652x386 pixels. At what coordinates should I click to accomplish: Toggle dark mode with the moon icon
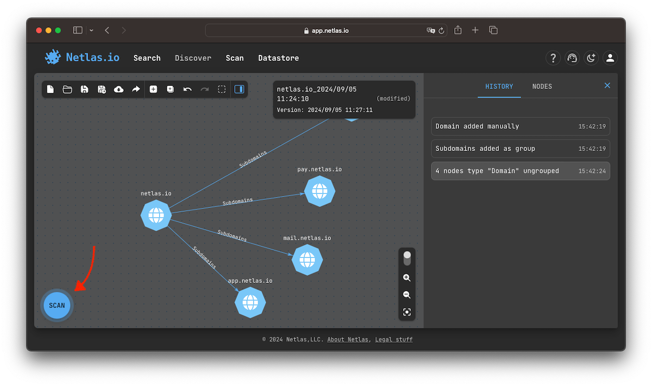coord(591,58)
